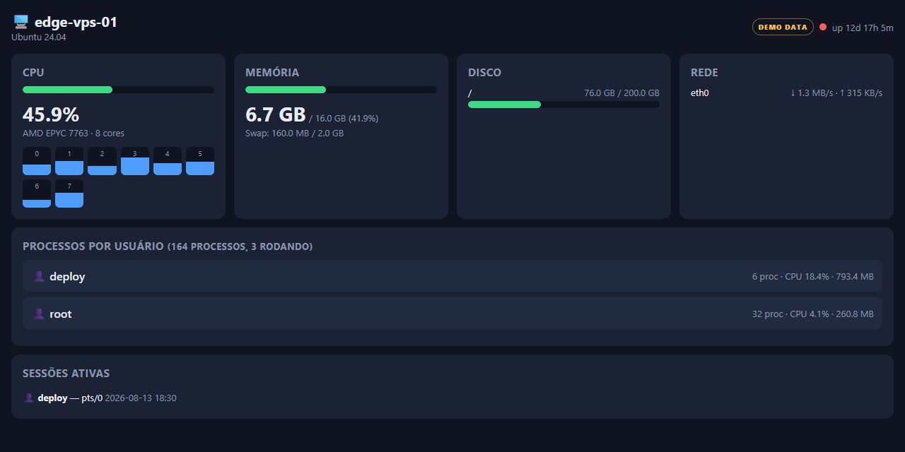Click the root disk usage bar
905x452 pixels.
tap(564, 105)
